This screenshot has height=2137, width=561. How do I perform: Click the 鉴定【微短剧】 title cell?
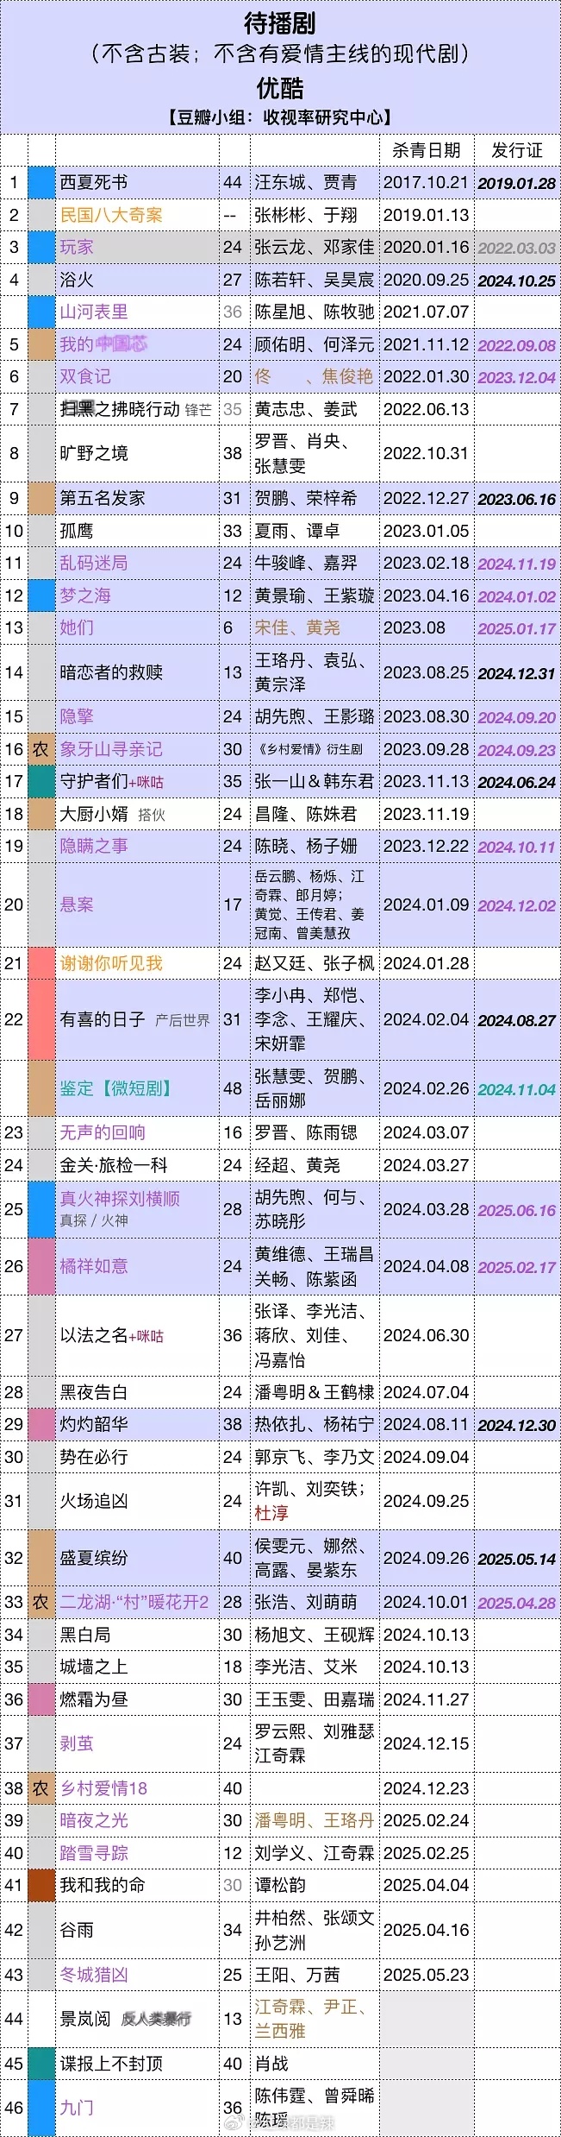[x=137, y=1088]
